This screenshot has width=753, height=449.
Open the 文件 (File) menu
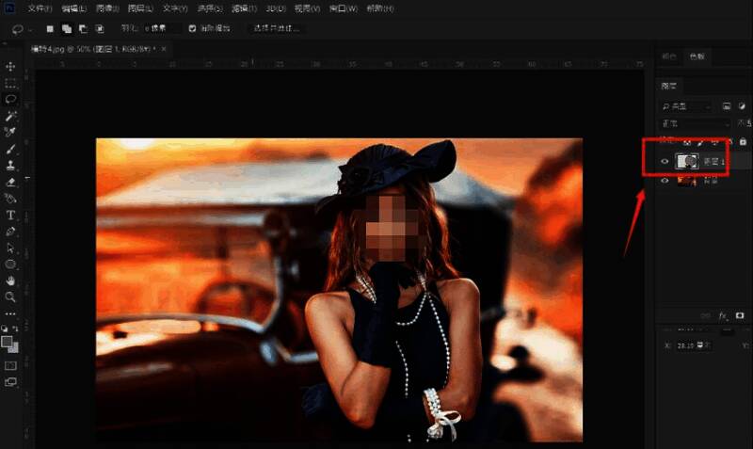click(x=40, y=8)
